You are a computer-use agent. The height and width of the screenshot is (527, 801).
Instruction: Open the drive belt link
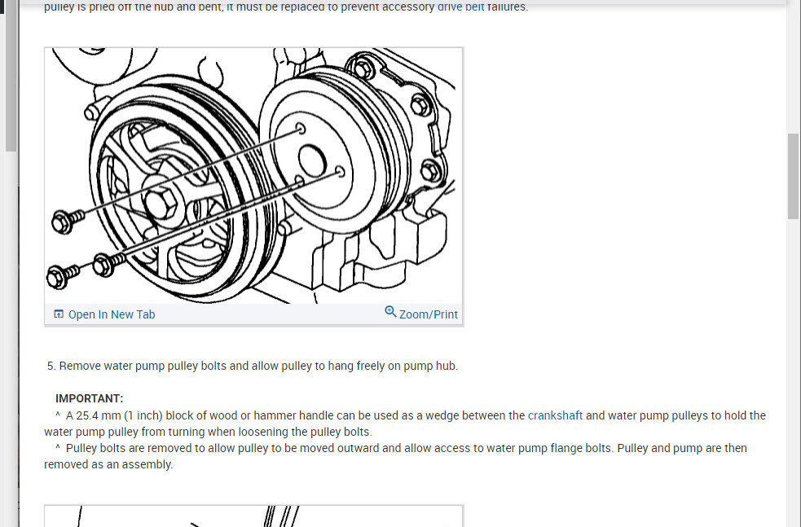(460, 7)
